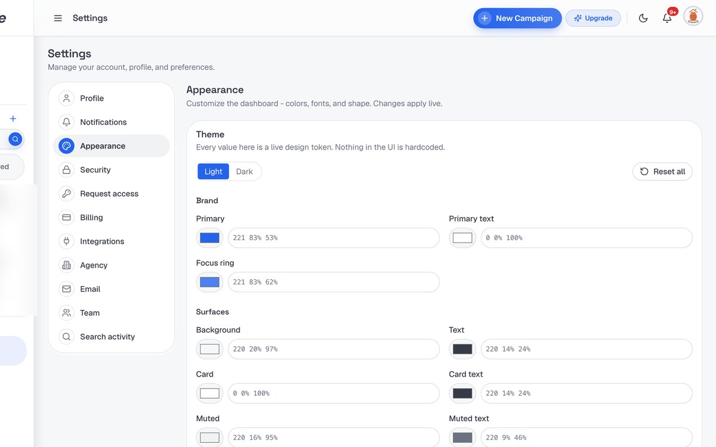Edit the Focus ring value field
This screenshot has height=447, width=716.
coord(334,282)
